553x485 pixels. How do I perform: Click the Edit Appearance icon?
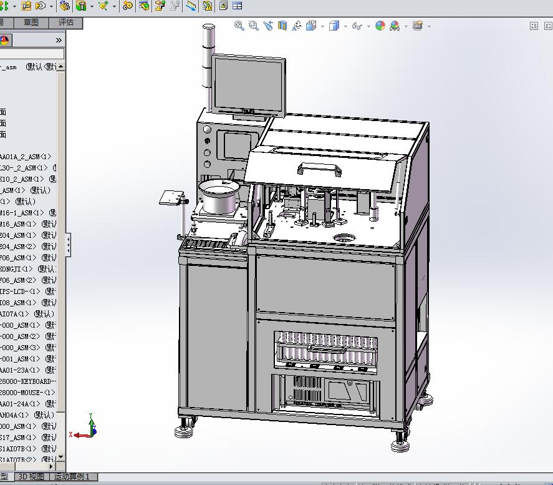380,26
